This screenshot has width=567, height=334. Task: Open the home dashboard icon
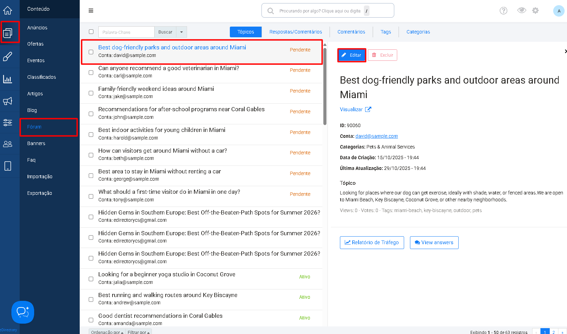click(x=8, y=11)
